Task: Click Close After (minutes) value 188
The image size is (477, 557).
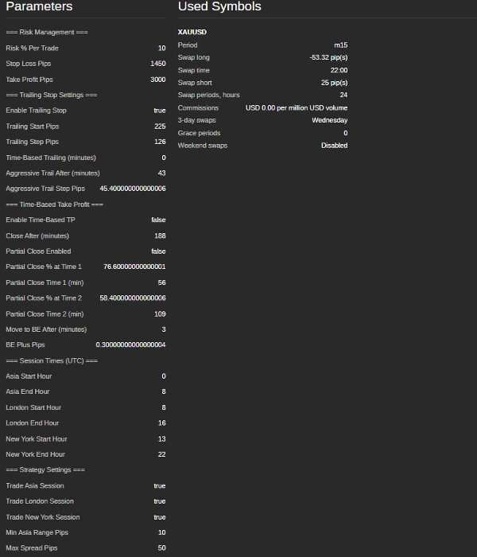Action: click(x=160, y=236)
